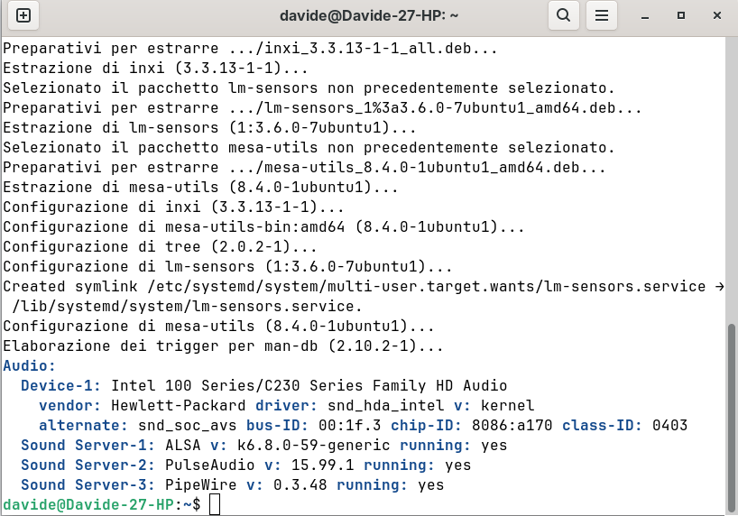This screenshot has width=738, height=516.
Task: Click the 'Hewlett-Packard' vendor value
Action: pyautogui.click(x=178, y=405)
